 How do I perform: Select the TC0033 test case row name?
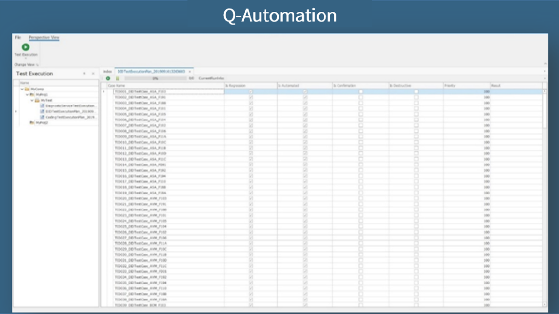(x=140, y=271)
